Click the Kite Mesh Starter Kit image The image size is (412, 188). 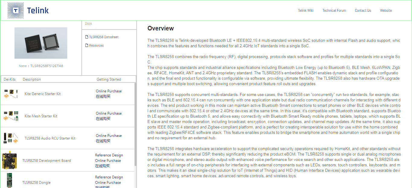tap(11, 116)
